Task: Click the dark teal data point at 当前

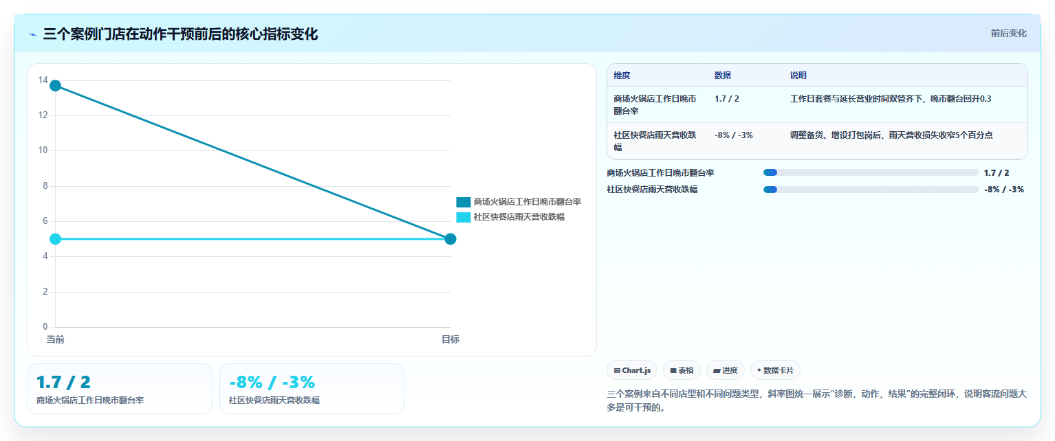Action: [x=55, y=85]
